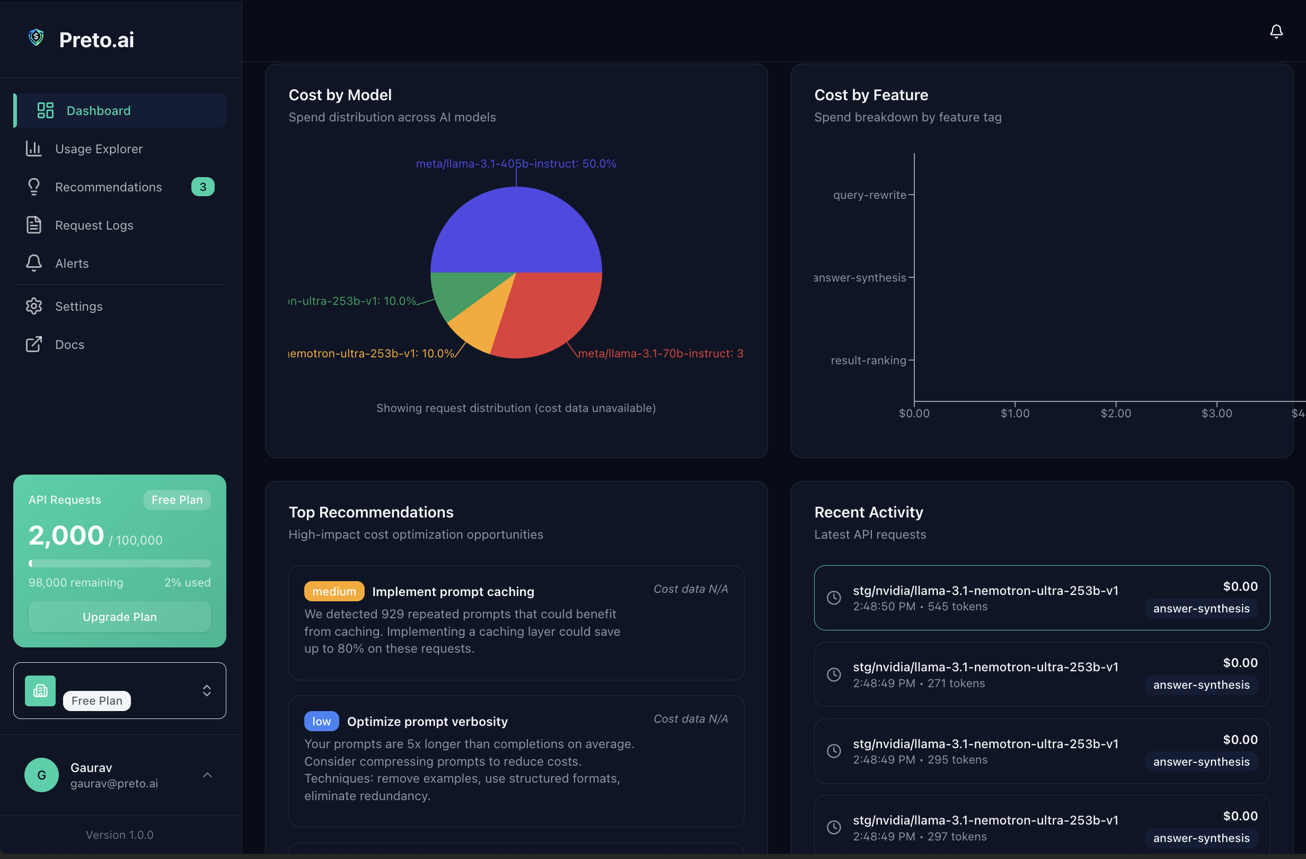
Task: Open notifications with the top-right bell icon
Action: click(1276, 31)
